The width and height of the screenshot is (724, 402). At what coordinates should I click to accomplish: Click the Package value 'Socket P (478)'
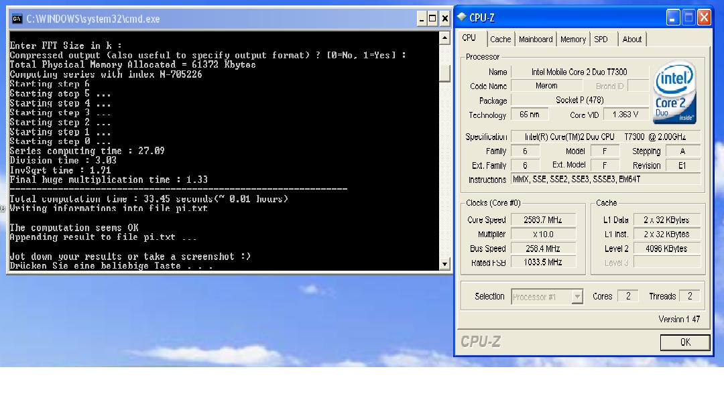click(579, 100)
